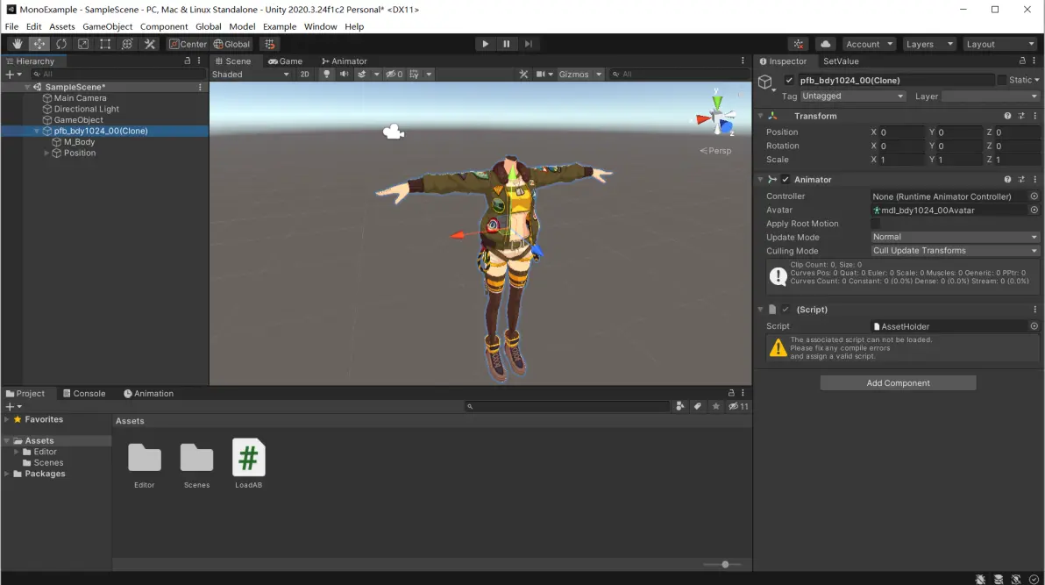Select the Rect tool
Viewport: 1045px width, 585px height.
tap(105, 44)
